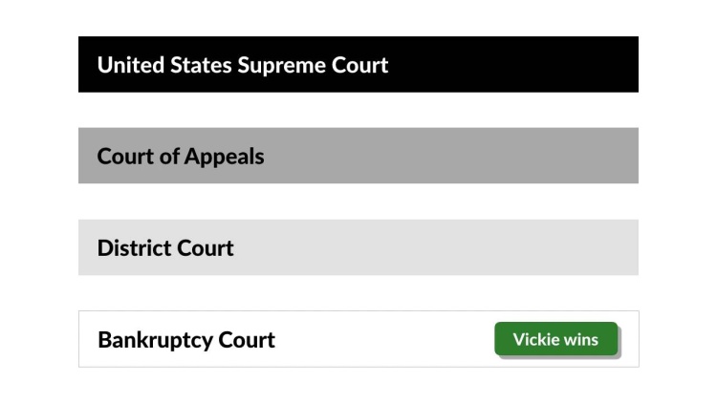Click the word "United" in the top bar
The height and width of the screenshot is (403, 717).
[131, 65]
